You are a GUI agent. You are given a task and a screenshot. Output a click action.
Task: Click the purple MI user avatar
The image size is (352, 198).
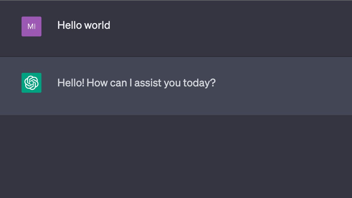coord(31,26)
